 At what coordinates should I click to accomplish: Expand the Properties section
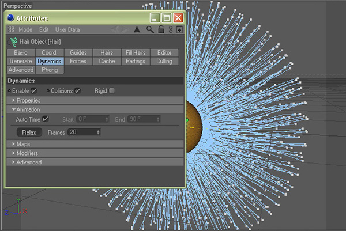tap(95, 100)
